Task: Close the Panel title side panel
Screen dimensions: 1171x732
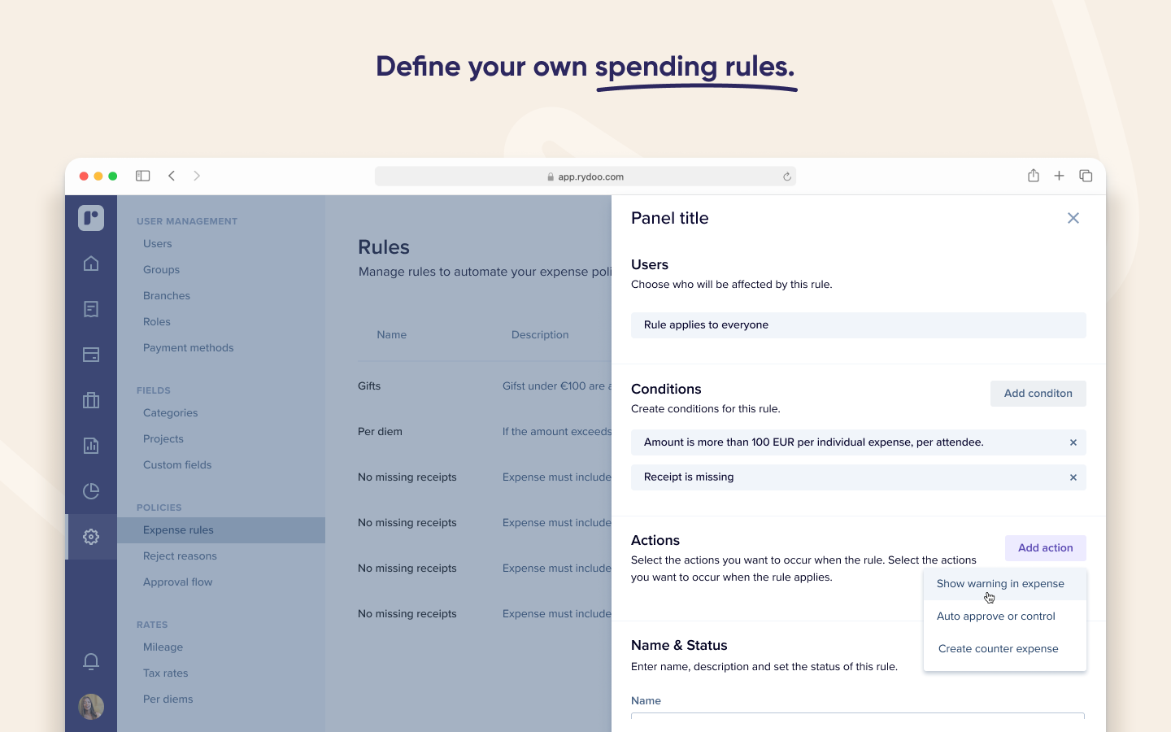Action: (1073, 218)
